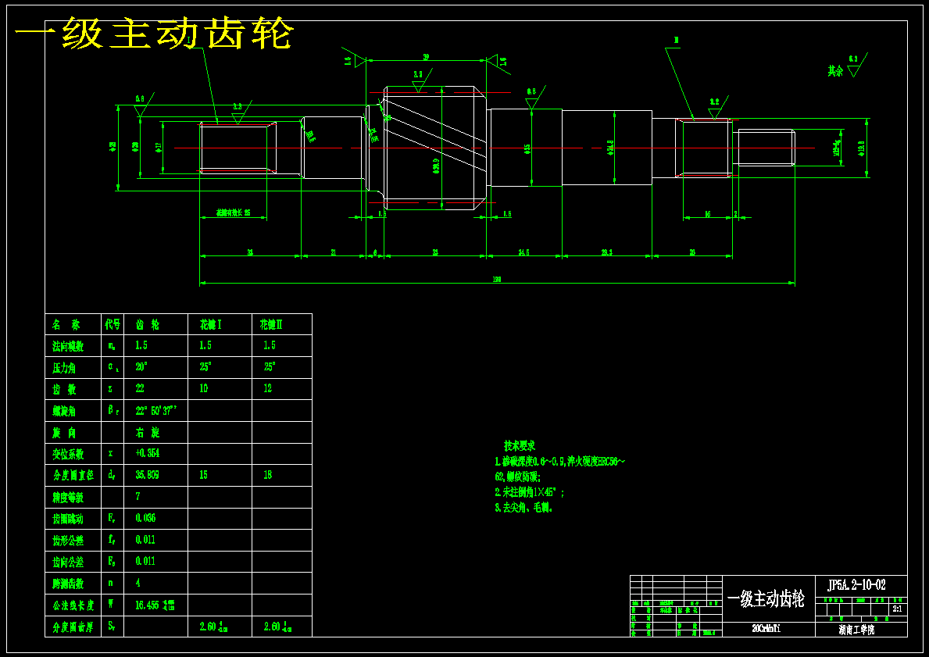
Task: Click table header '代号'
Action: coord(113,325)
